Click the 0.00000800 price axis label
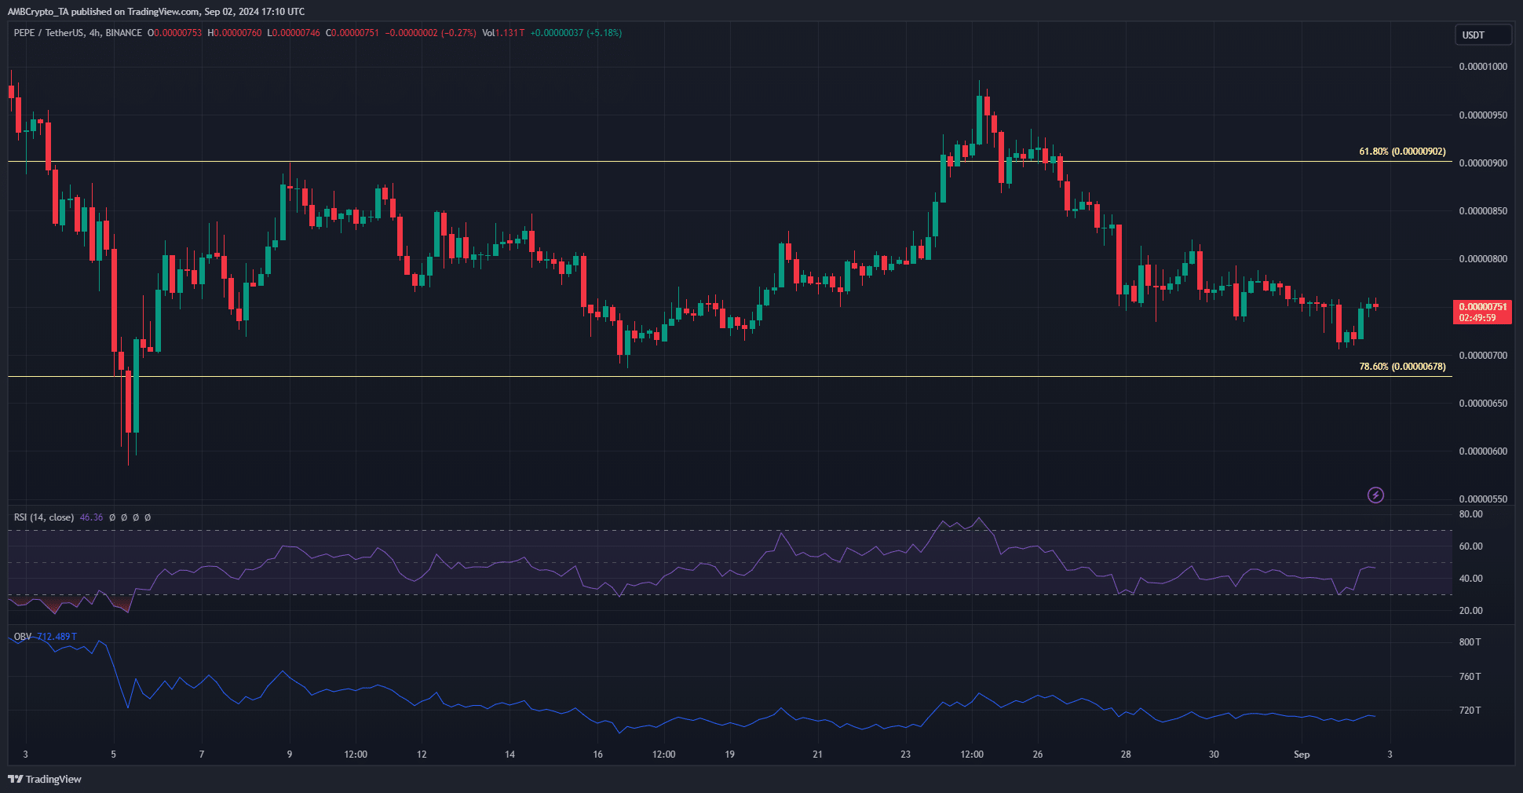The height and width of the screenshot is (793, 1523). point(1483,259)
